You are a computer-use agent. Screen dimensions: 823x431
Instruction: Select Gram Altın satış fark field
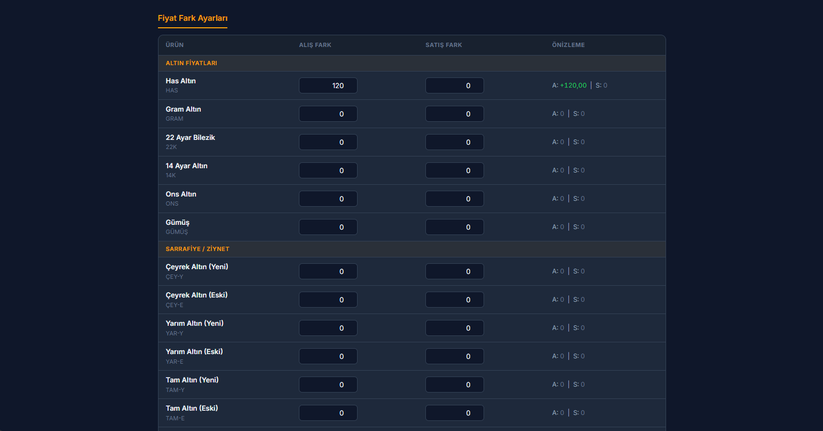[x=454, y=114]
